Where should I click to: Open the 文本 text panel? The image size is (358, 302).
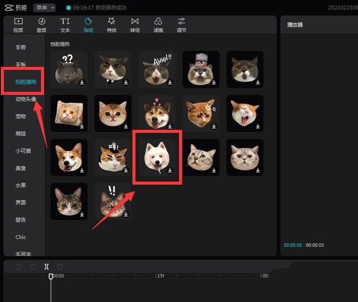pos(65,25)
